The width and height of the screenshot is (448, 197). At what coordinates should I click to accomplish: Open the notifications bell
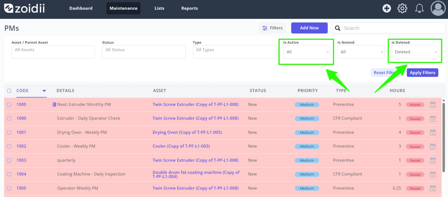[x=419, y=8]
